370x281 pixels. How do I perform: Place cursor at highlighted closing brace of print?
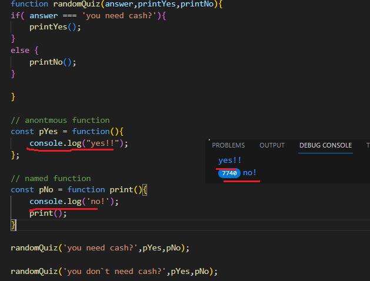point(14,225)
